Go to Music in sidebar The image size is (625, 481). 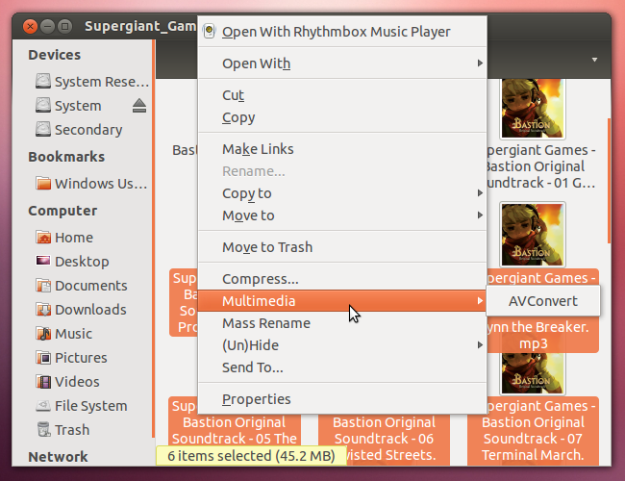pos(73,334)
